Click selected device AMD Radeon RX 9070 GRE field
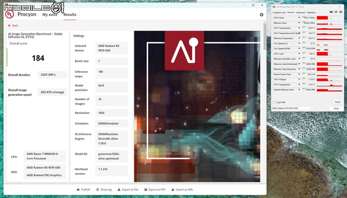347x198 pixels. click(x=112, y=48)
